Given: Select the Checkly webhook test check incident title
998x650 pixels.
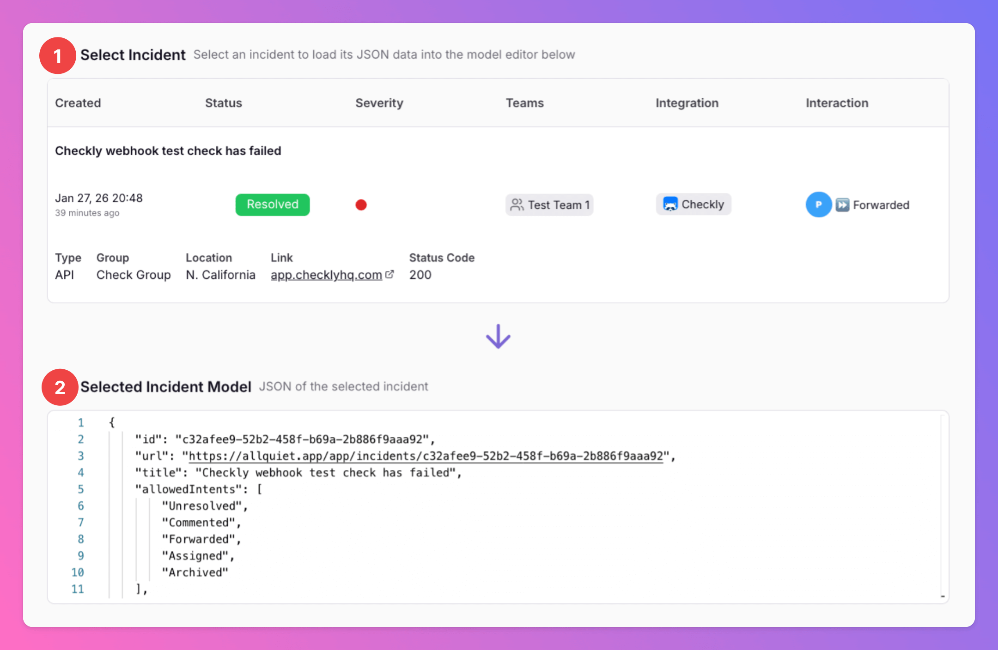Looking at the screenshot, I should click(168, 150).
